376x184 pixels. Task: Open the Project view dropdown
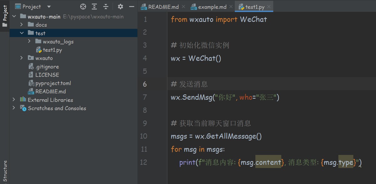pos(49,7)
